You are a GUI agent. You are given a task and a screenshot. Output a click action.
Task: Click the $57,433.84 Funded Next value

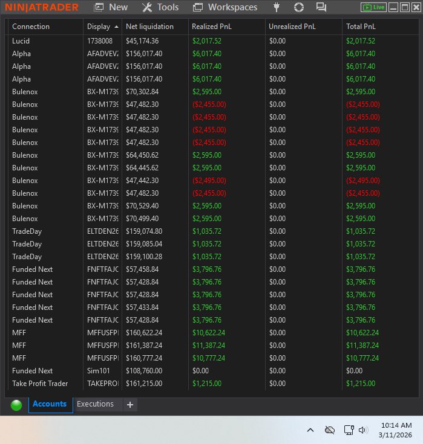(x=142, y=307)
